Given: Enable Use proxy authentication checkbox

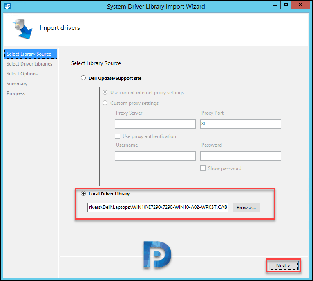Looking at the screenshot, I should (118, 136).
